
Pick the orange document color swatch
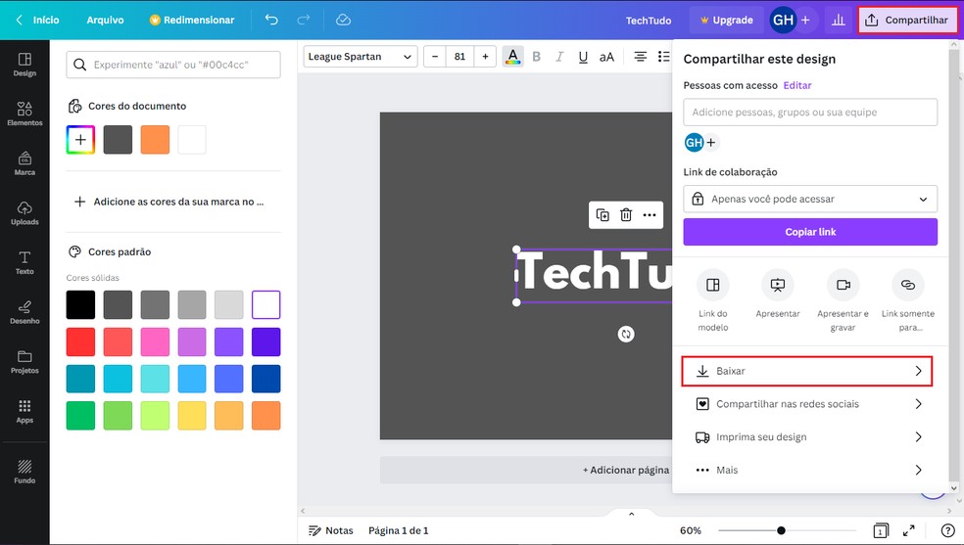coord(155,139)
